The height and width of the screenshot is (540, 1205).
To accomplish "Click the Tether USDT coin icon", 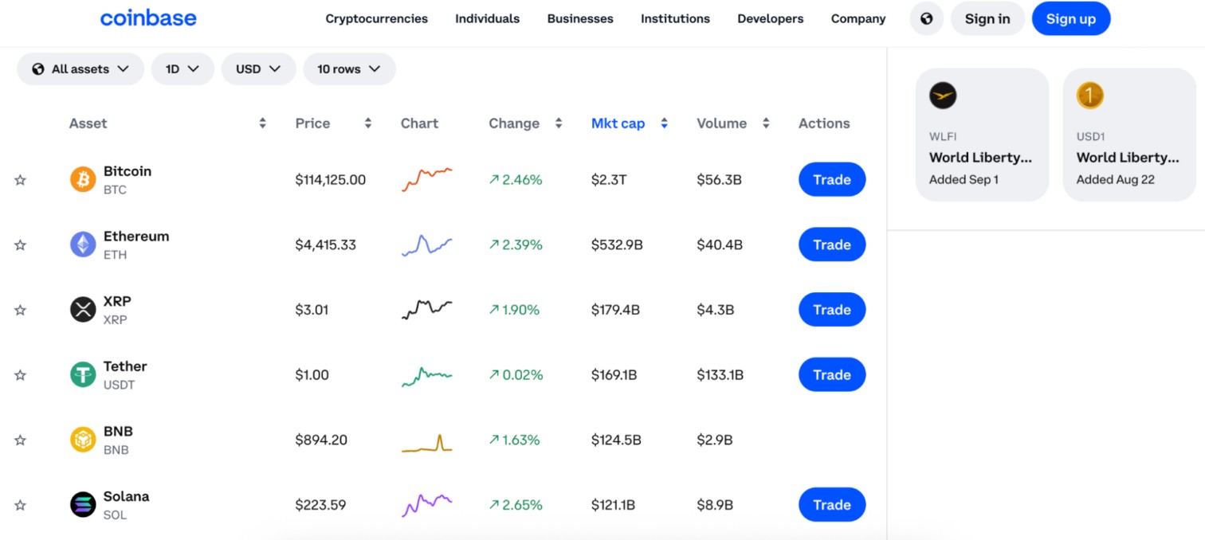I will coord(80,374).
